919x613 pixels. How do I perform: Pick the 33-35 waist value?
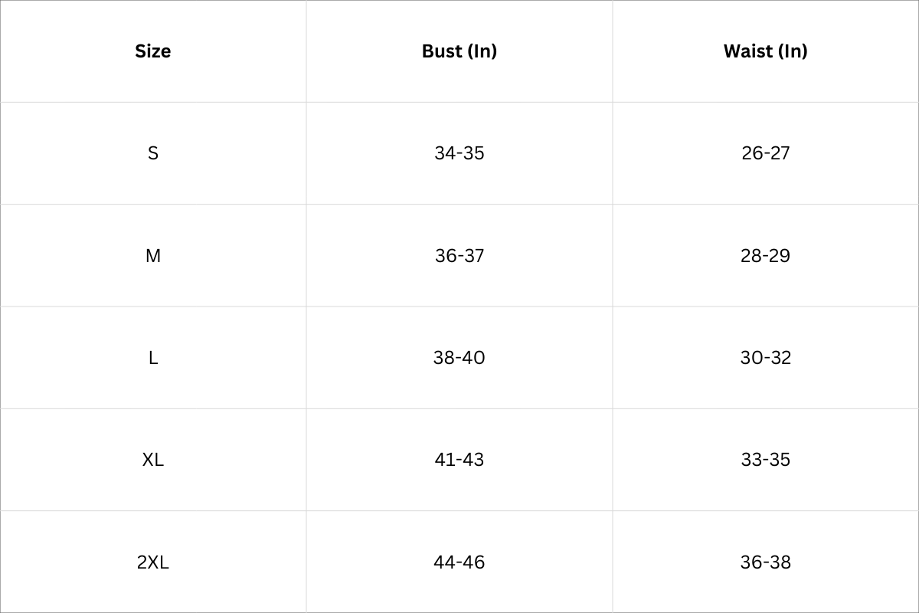click(766, 460)
